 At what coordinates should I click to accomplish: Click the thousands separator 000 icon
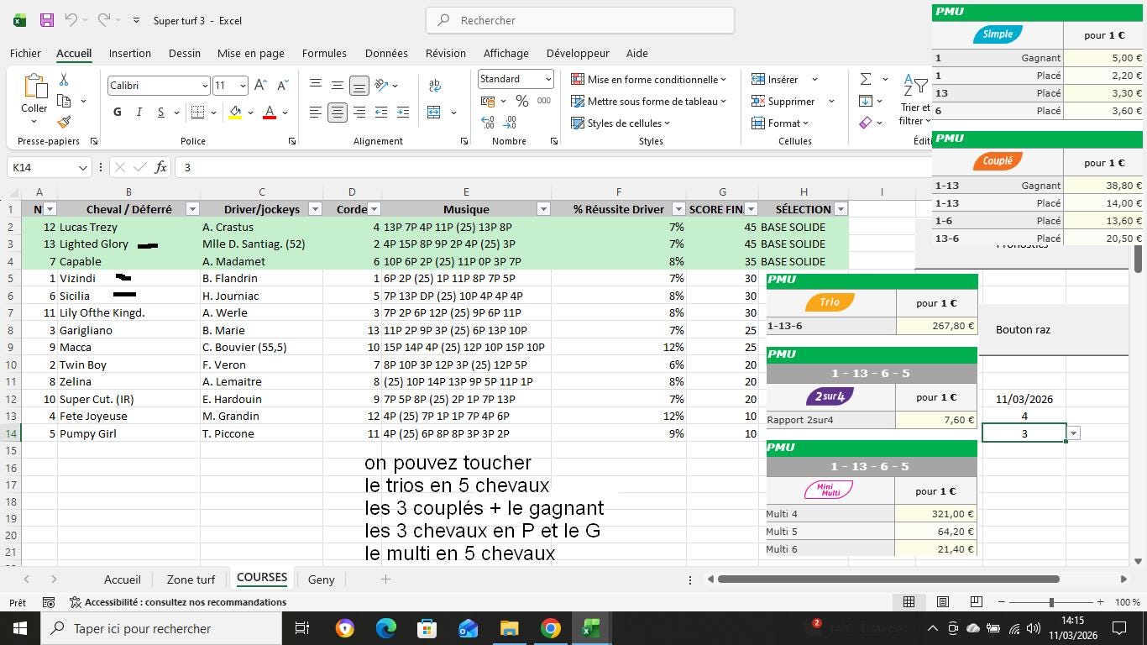[544, 101]
